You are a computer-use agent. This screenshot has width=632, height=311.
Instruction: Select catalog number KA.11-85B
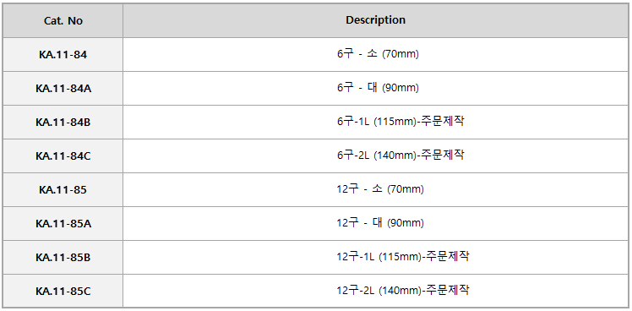tap(63, 257)
